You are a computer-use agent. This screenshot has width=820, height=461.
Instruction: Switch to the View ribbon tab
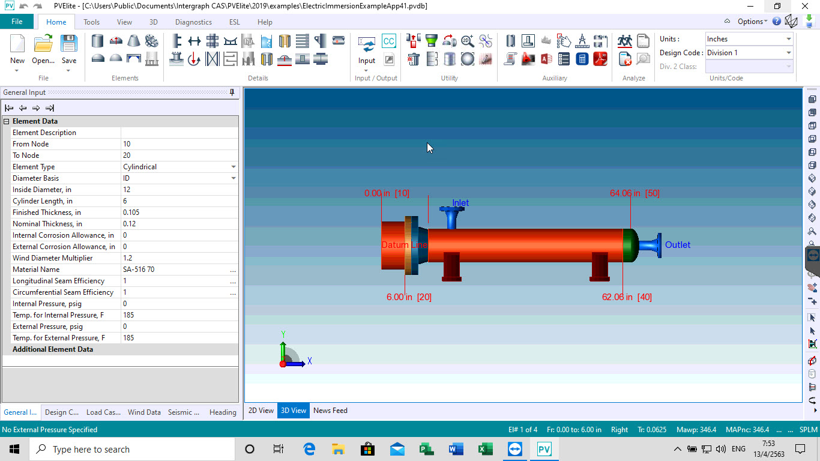pyautogui.click(x=124, y=22)
